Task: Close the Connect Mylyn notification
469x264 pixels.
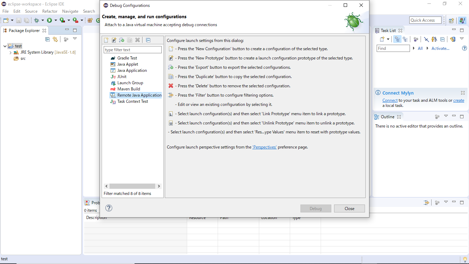Action: (x=463, y=93)
